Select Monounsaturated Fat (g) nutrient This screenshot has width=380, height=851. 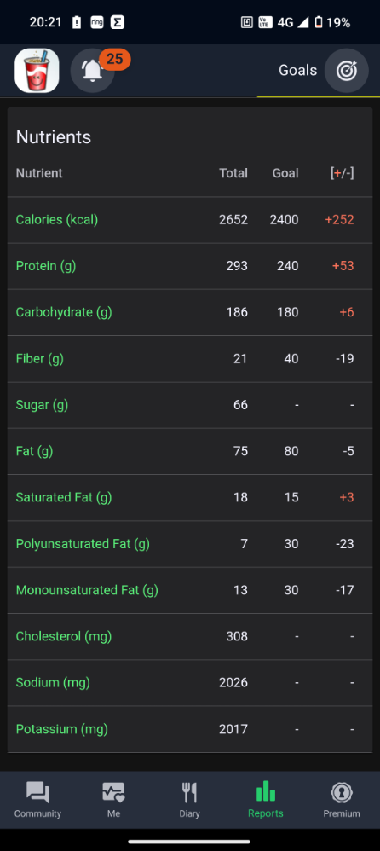point(190,590)
